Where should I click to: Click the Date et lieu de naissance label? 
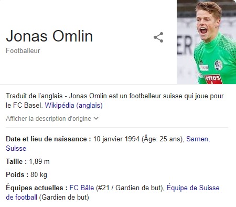48,139
